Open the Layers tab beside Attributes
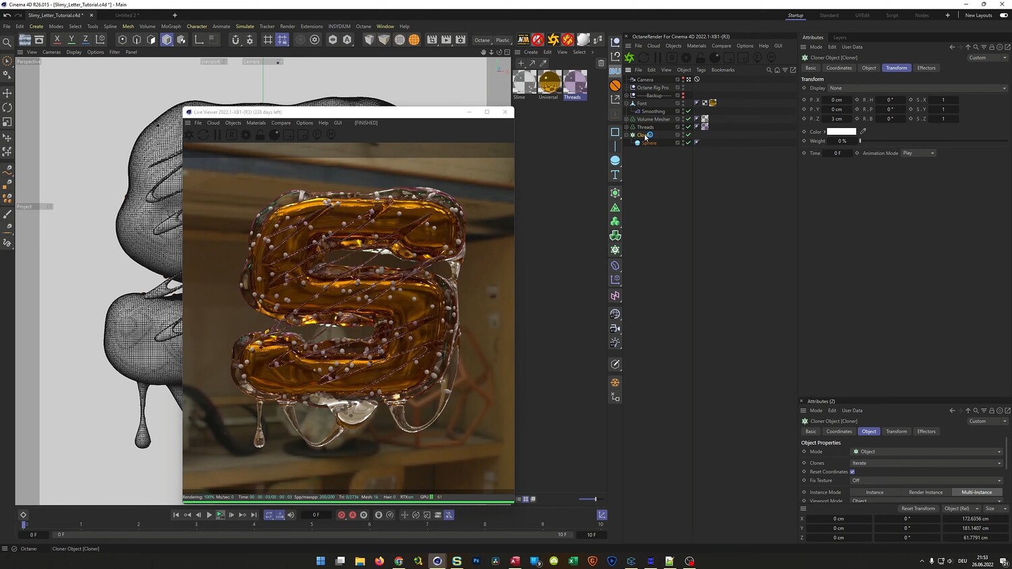The height and width of the screenshot is (569, 1012). [x=840, y=38]
